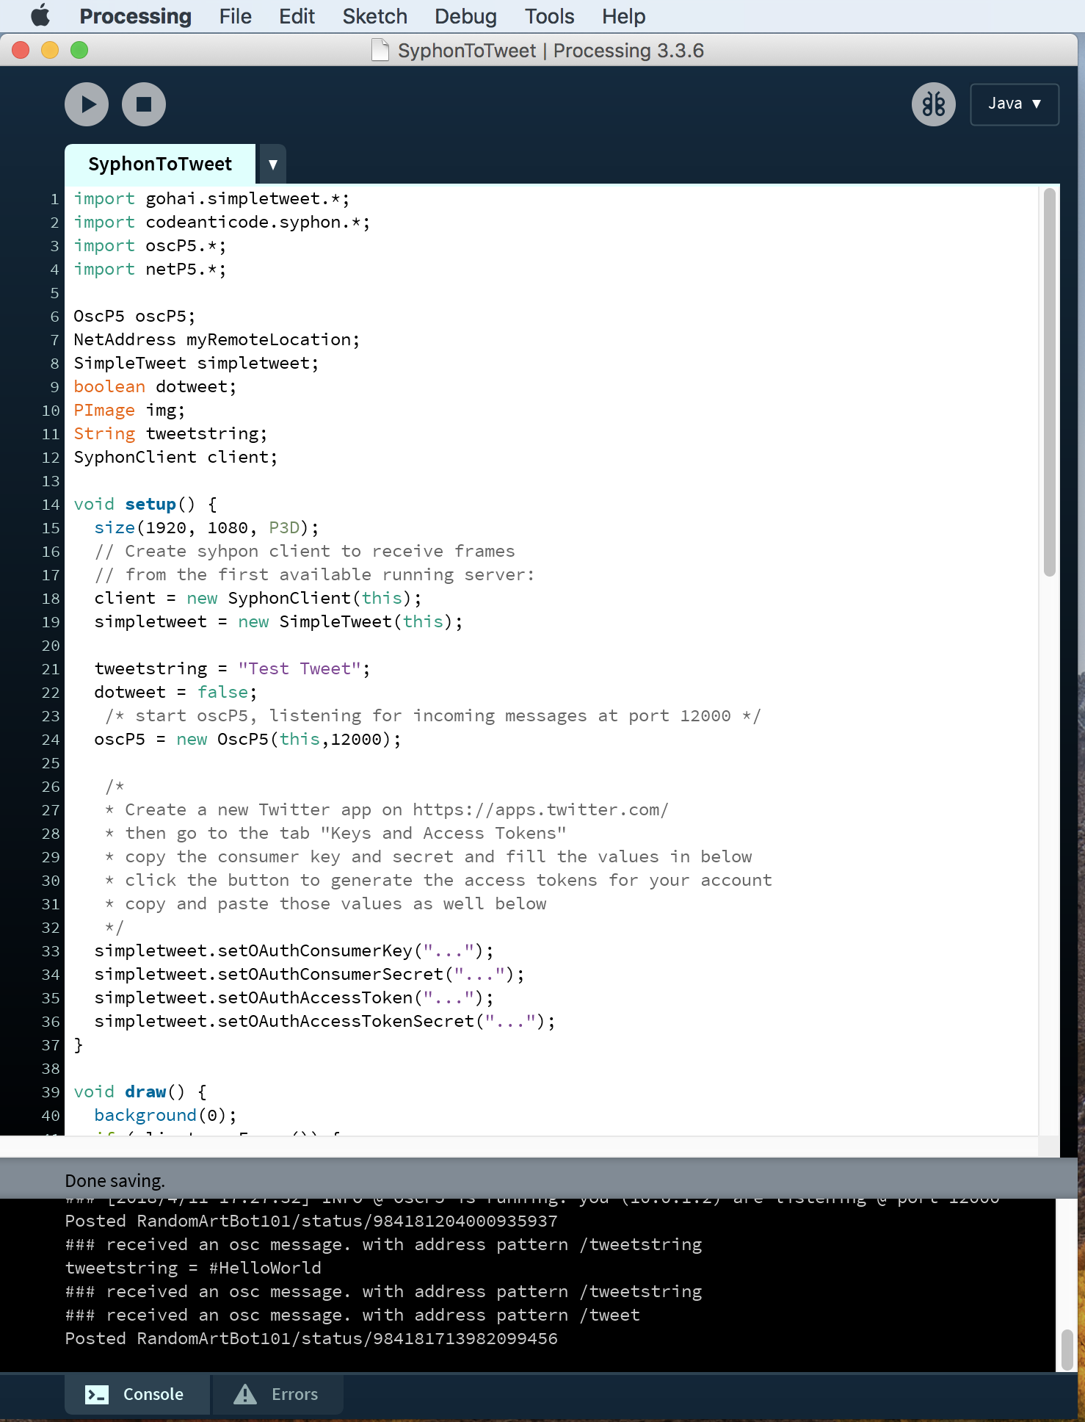1085x1422 pixels.
Task: Click the setOAuthAccessToken("...") line
Action: tap(294, 998)
